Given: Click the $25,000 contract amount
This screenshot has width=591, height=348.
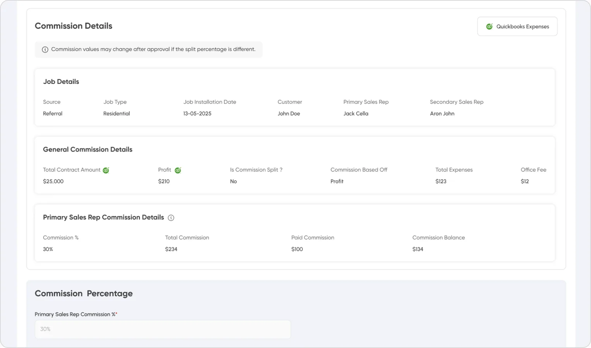Looking at the screenshot, I should click(x=53, y=182).
